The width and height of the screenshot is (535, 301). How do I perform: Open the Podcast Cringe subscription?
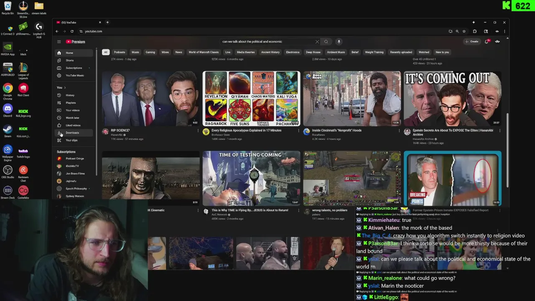click(74, 158)
